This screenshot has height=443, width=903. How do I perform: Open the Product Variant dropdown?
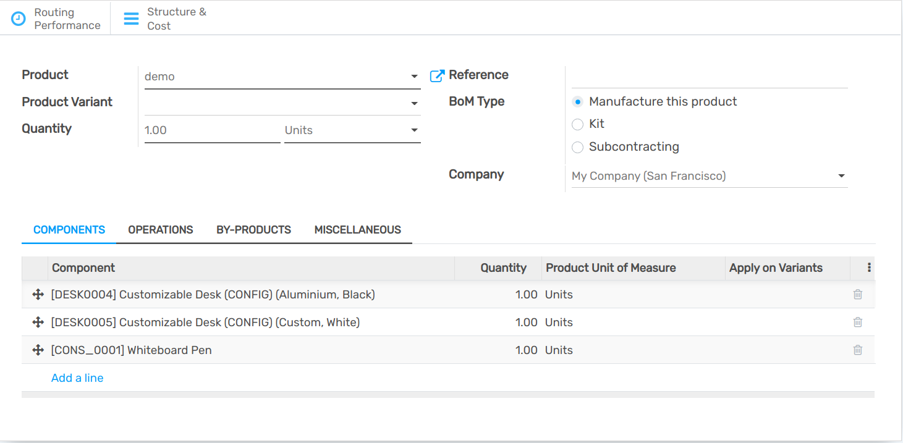[x=414, y=103]
